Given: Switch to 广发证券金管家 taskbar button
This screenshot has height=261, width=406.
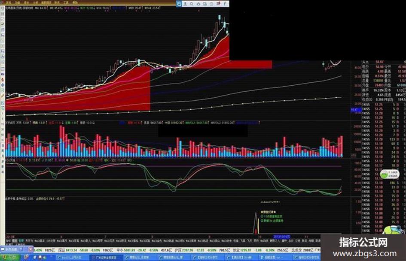Looking at the screenshot, I should click(x=106, y=258).
